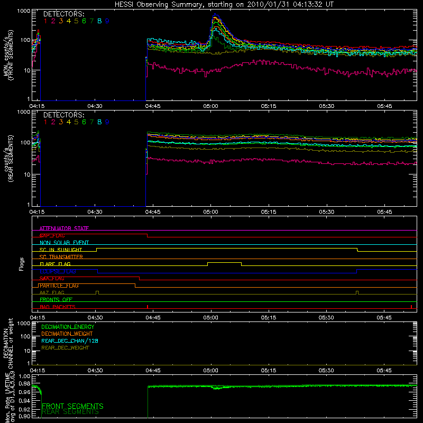Click DETECTORS: label in rear segments panel

tap(63, 115)
